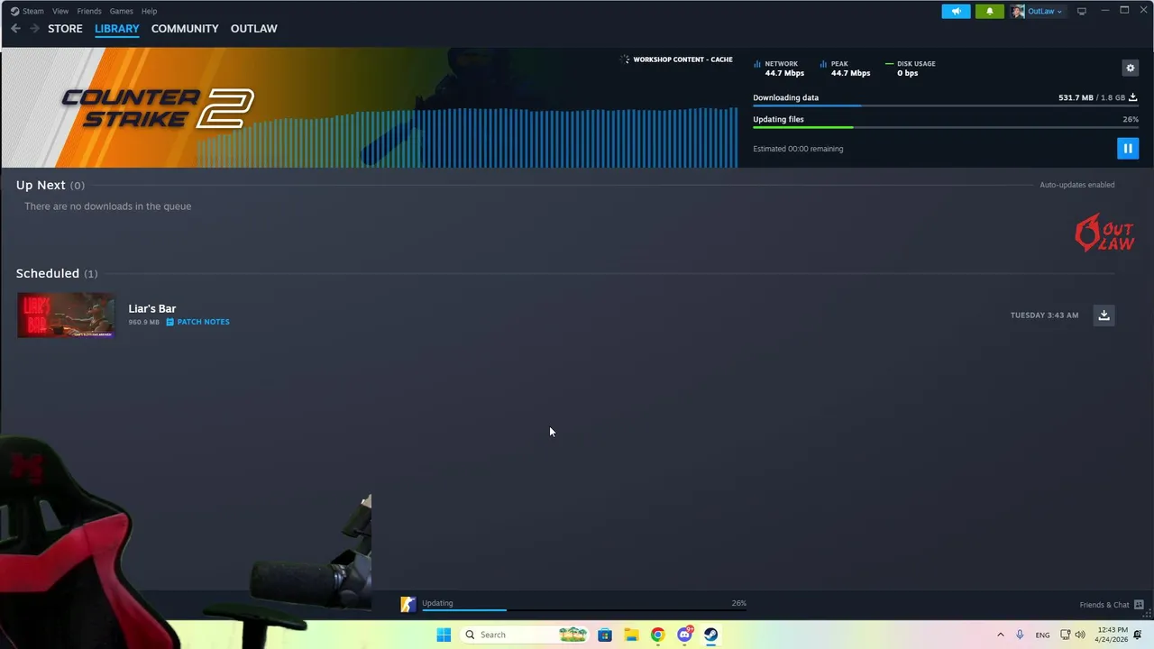The width and height of the screenshot is (1154, 649).
Task: Open Windows notification bell in tray
Action: click(1138, 635)
